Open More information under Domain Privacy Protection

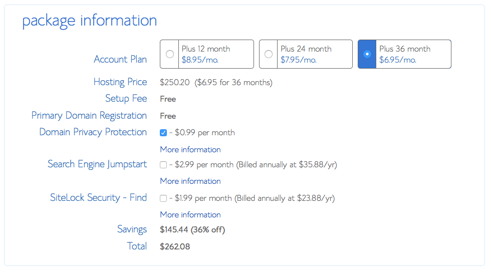(190, 150)
